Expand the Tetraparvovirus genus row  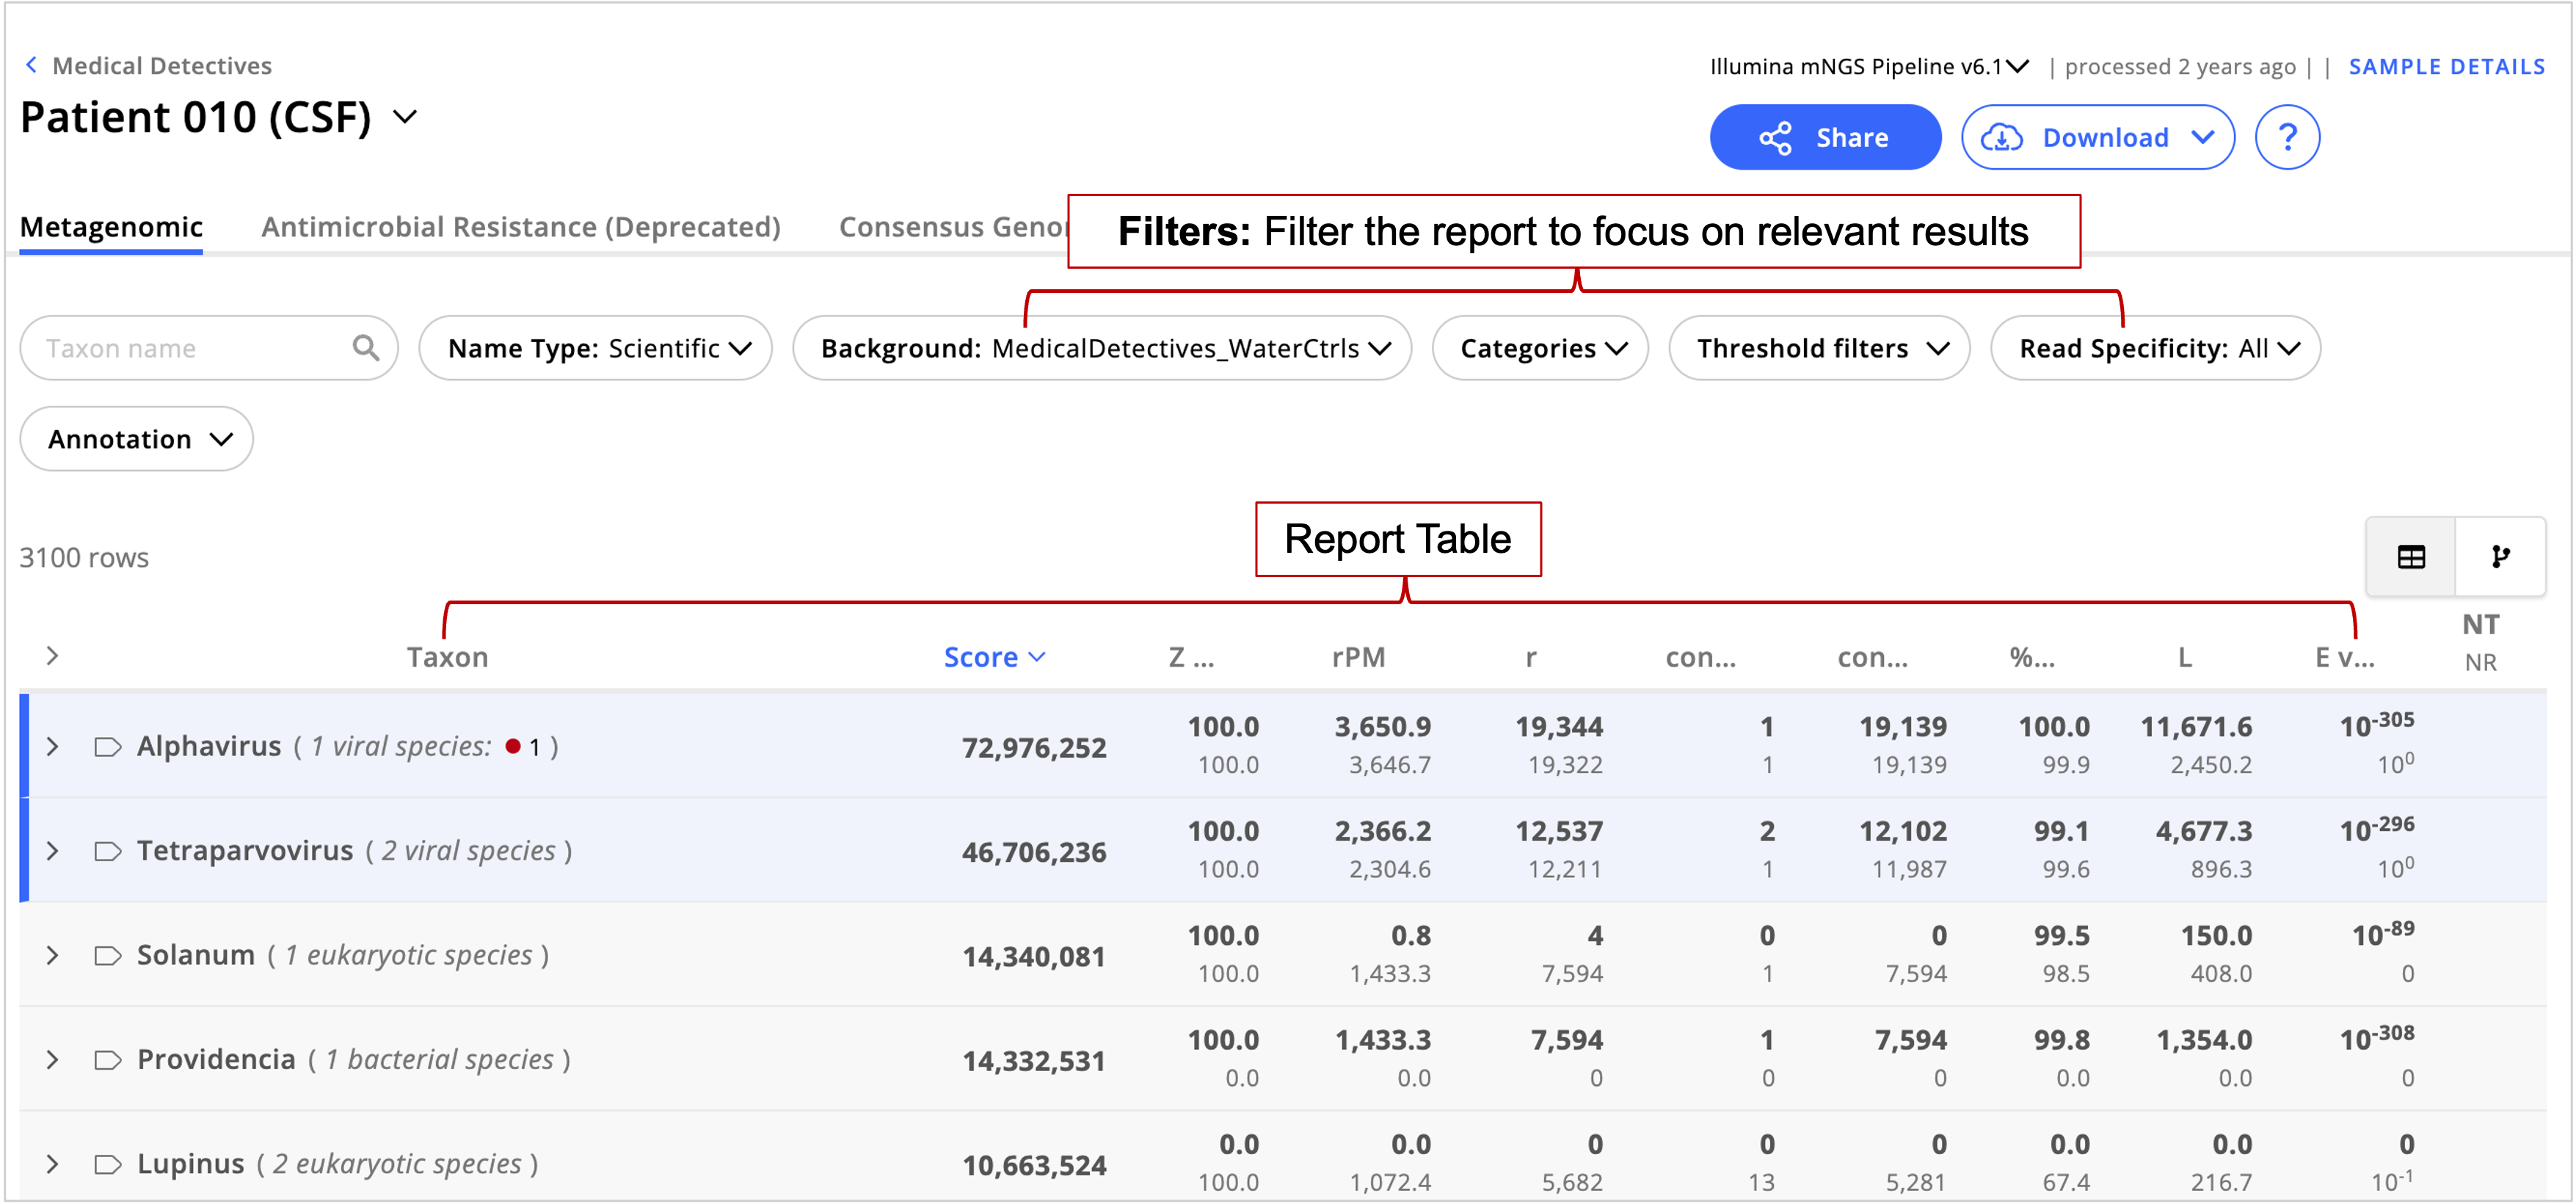tap(53, 851)
